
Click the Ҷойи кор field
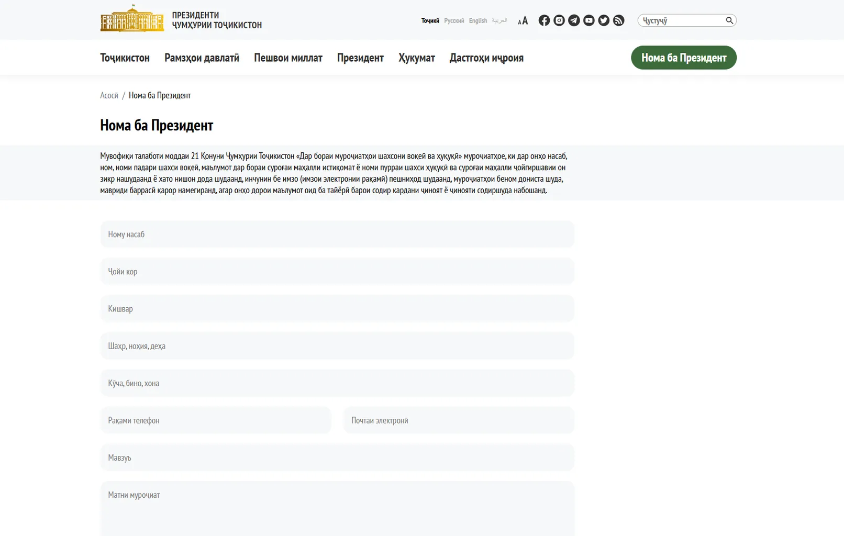tap(337, 271)
